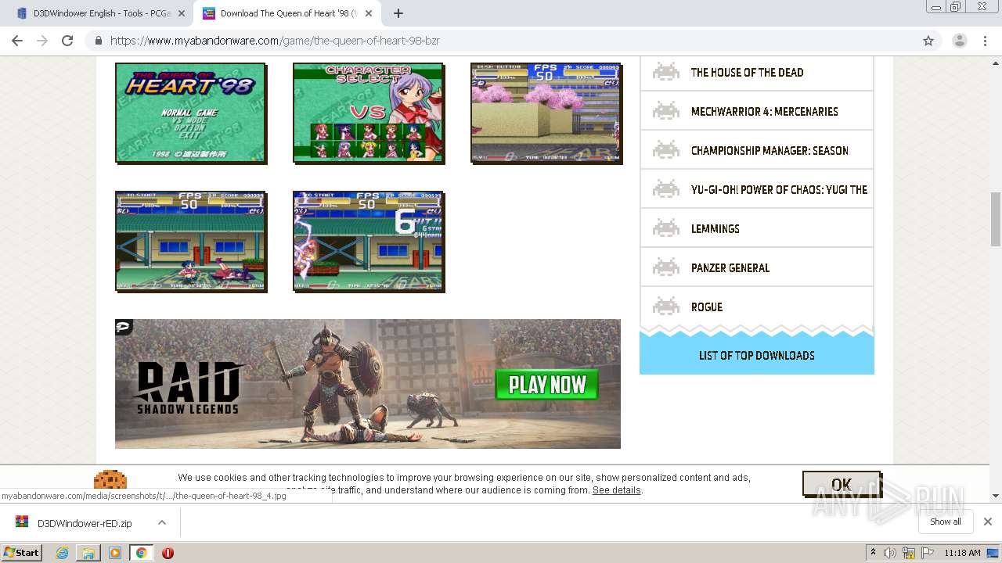
Task: View the site padlock security info
Action: click(x=98, y=41)
